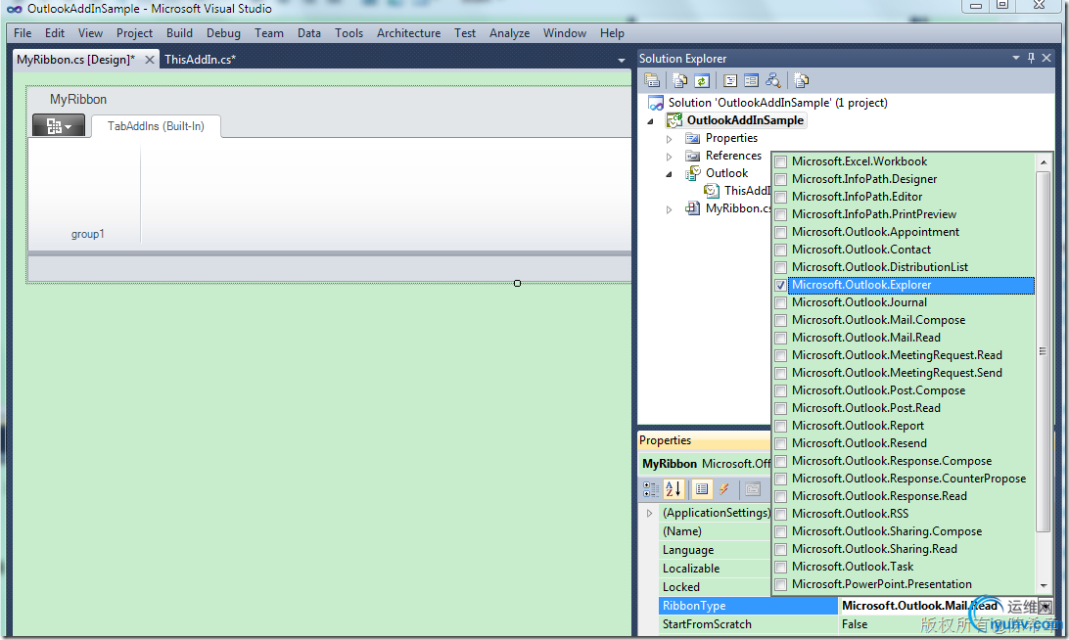Open the Build menu
The width and height of the screenshot is (1069, 640).
point(179,32)
